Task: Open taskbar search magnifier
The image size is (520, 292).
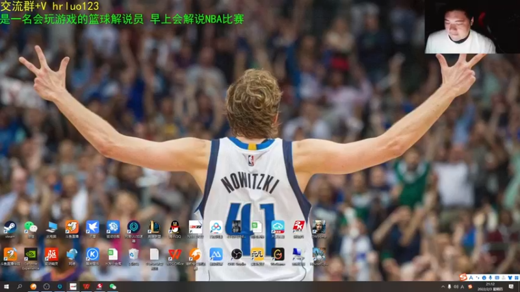Action: point(19,287)
